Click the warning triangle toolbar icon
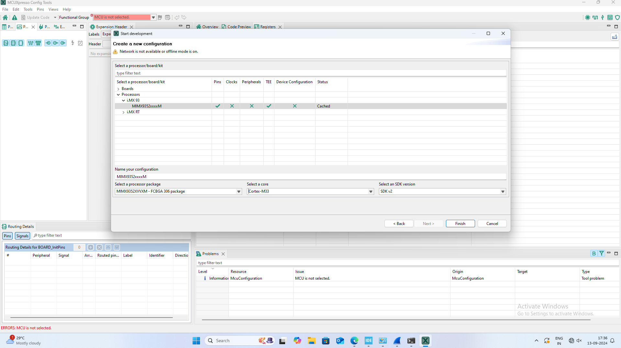The height and width of the screenshot is (348, 621). point(15,17)
